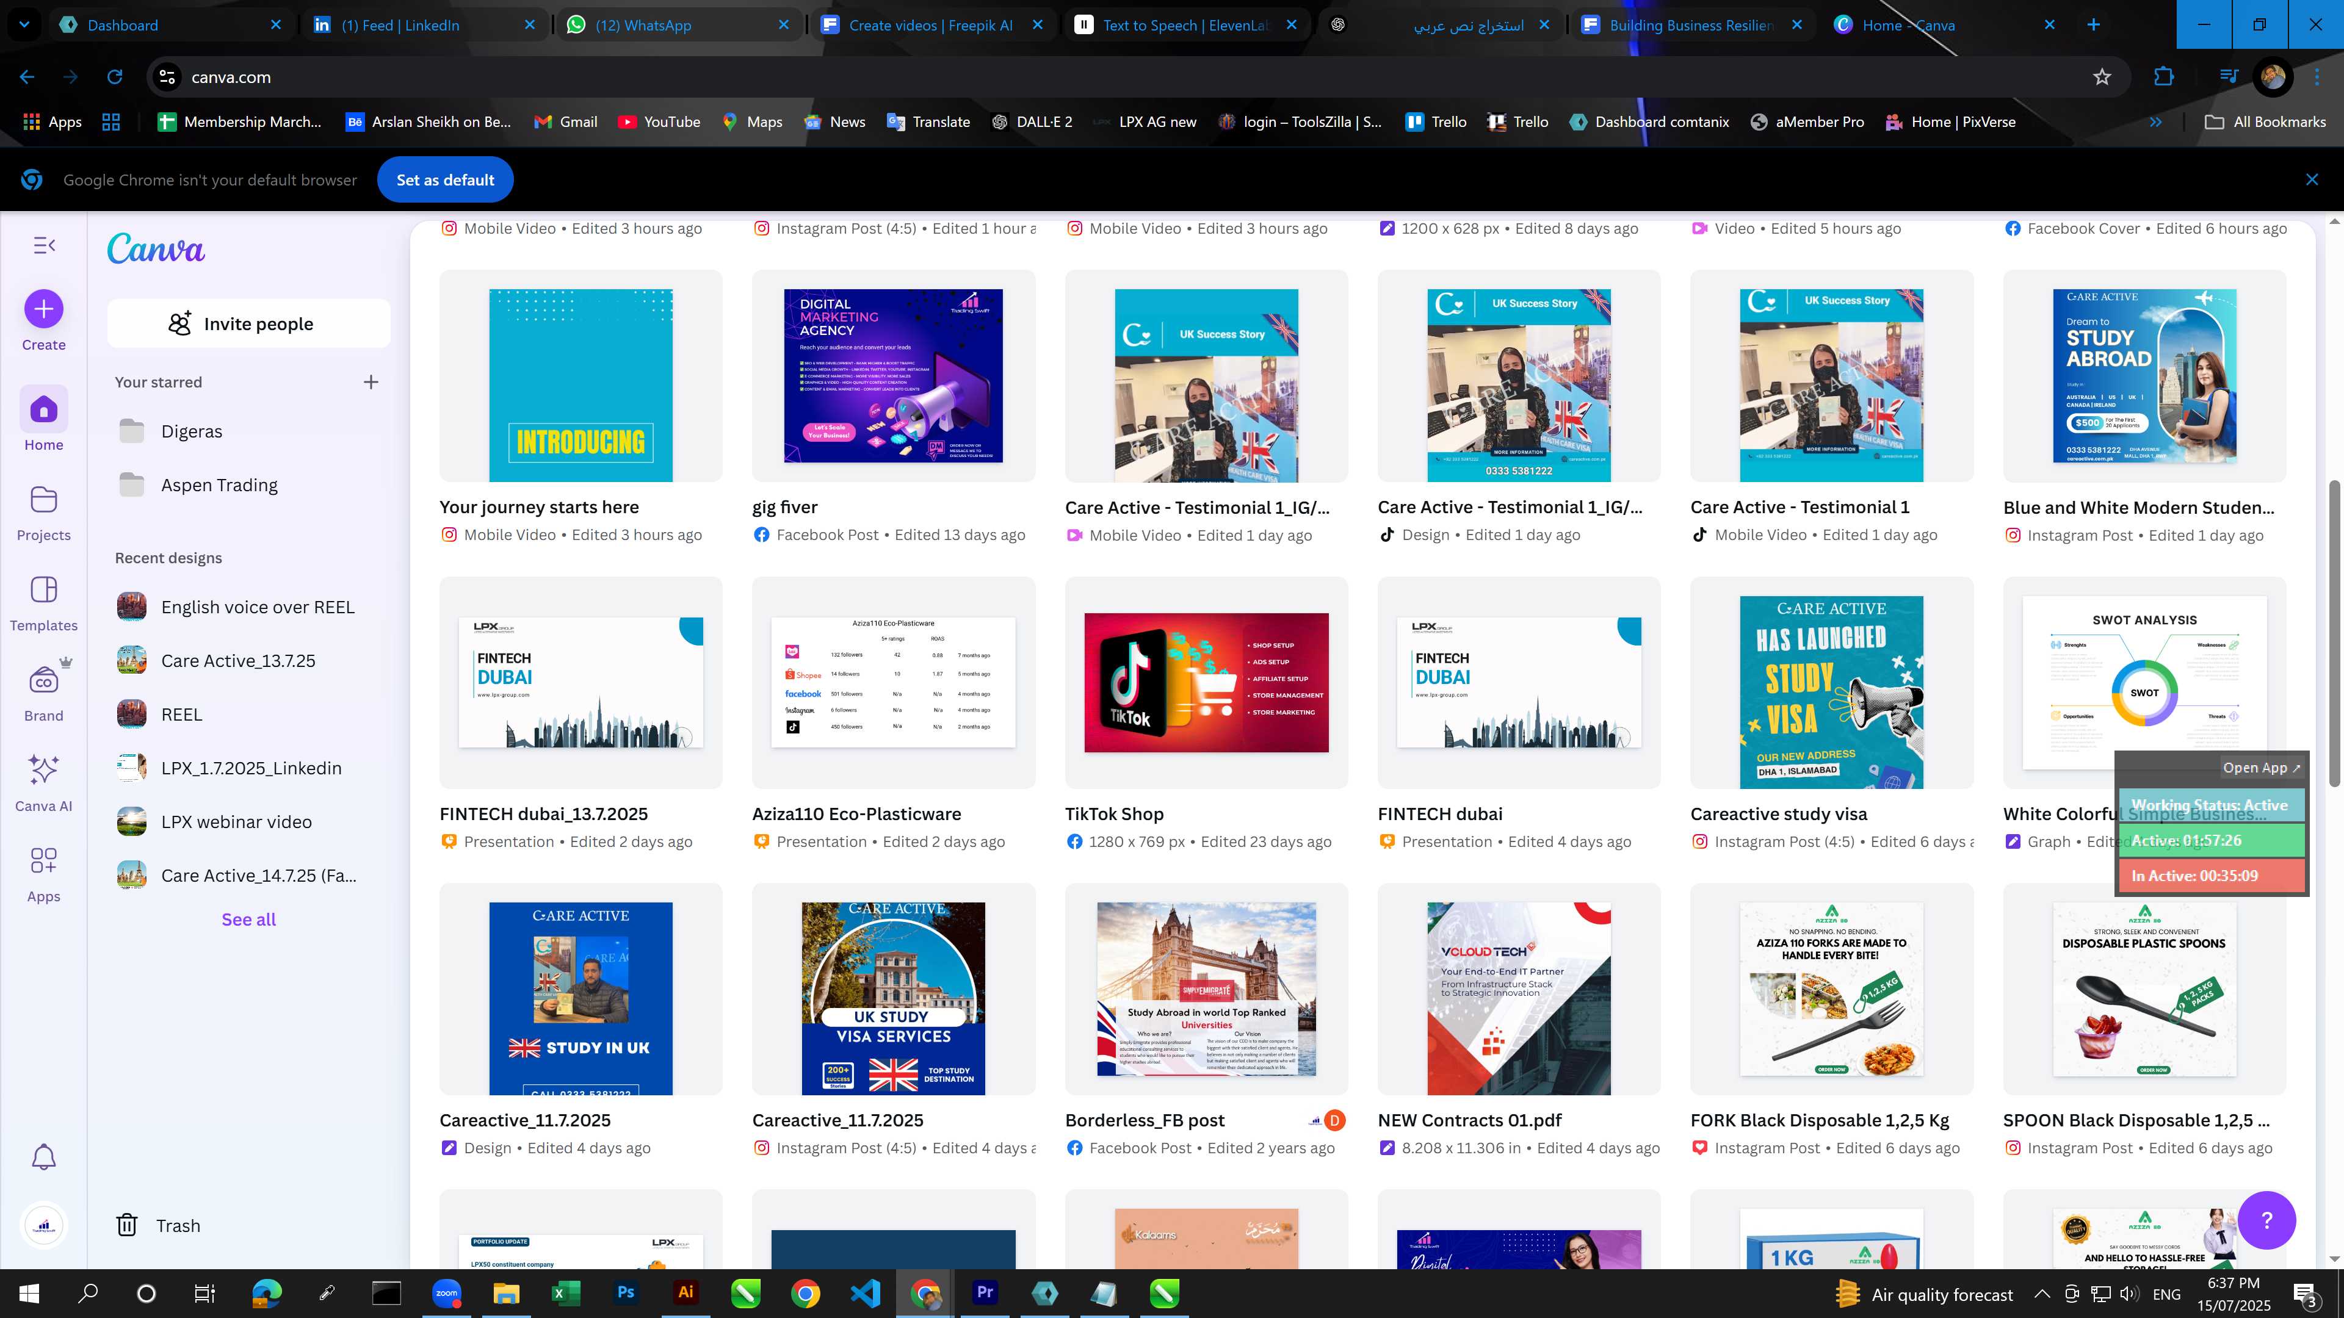Switch to the Feed | LinkedIn tab
Image resolution: width=2344 pixels, height=1318 pixels.
[424, 24]
